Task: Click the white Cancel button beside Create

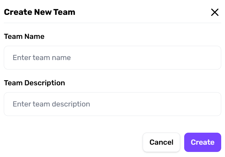Action: 161,142
